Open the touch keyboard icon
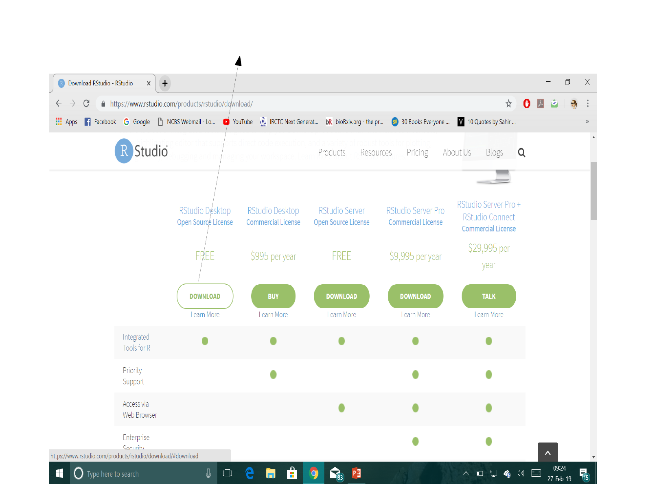 click(536, 473)
